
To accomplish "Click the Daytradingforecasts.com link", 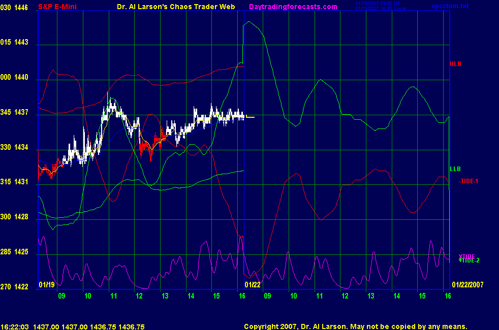I will 293,7.
